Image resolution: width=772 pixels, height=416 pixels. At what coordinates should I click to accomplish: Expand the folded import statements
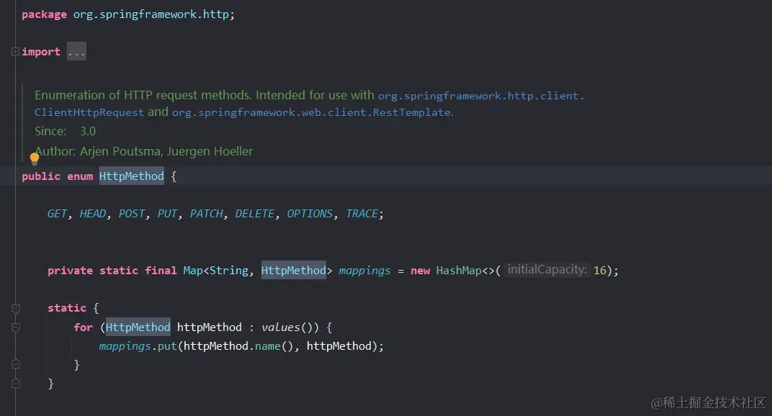pyautogui.click(x=15, y=51)
